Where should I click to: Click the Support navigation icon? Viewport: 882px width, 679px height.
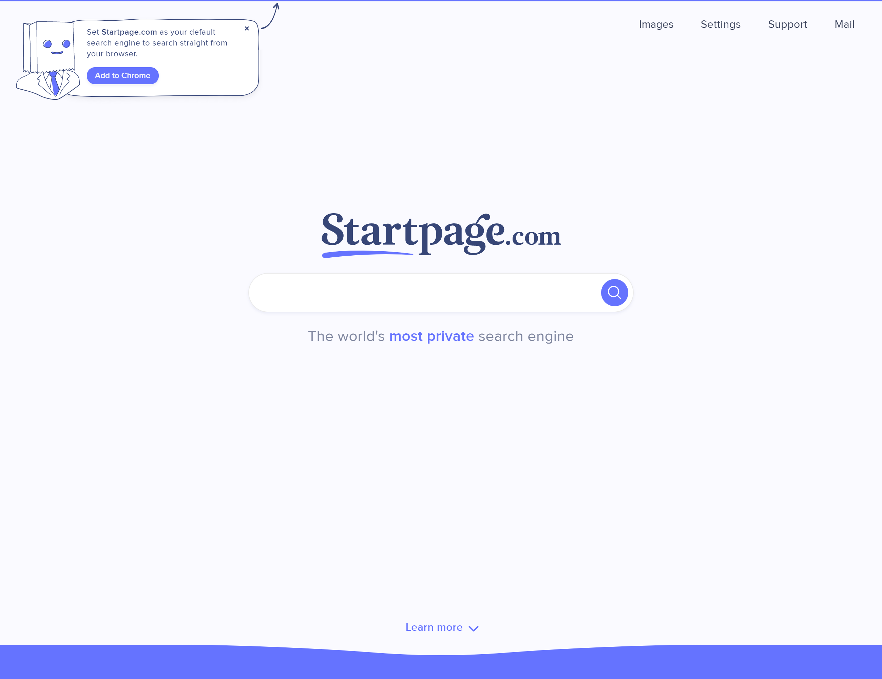[788, 24]
